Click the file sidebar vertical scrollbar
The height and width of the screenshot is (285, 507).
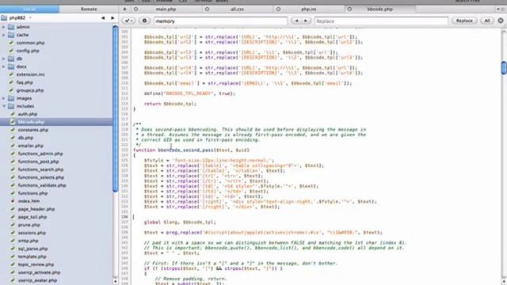pos(116,109)
